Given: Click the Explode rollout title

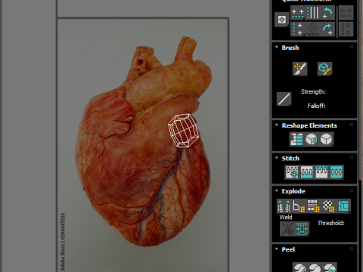Looking at the screenshot, I should tap(293, 191).
